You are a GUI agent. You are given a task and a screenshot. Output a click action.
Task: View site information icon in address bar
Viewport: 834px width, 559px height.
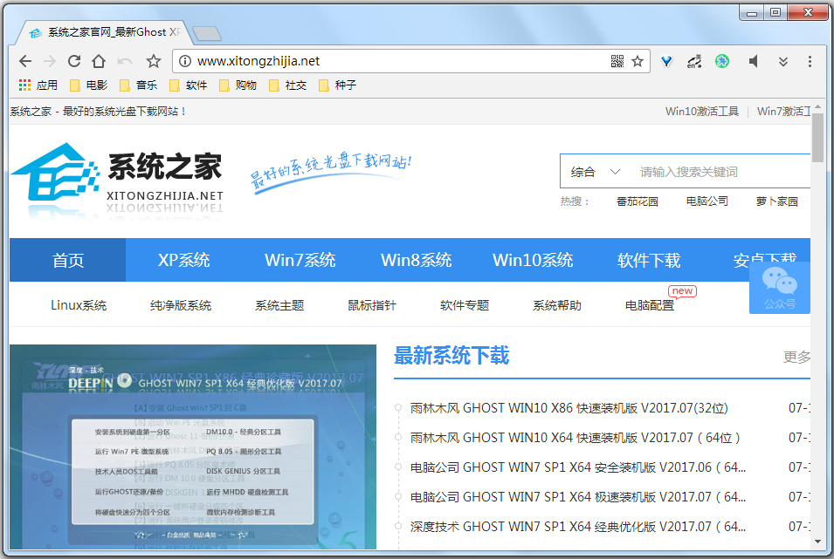pos(184,61)
